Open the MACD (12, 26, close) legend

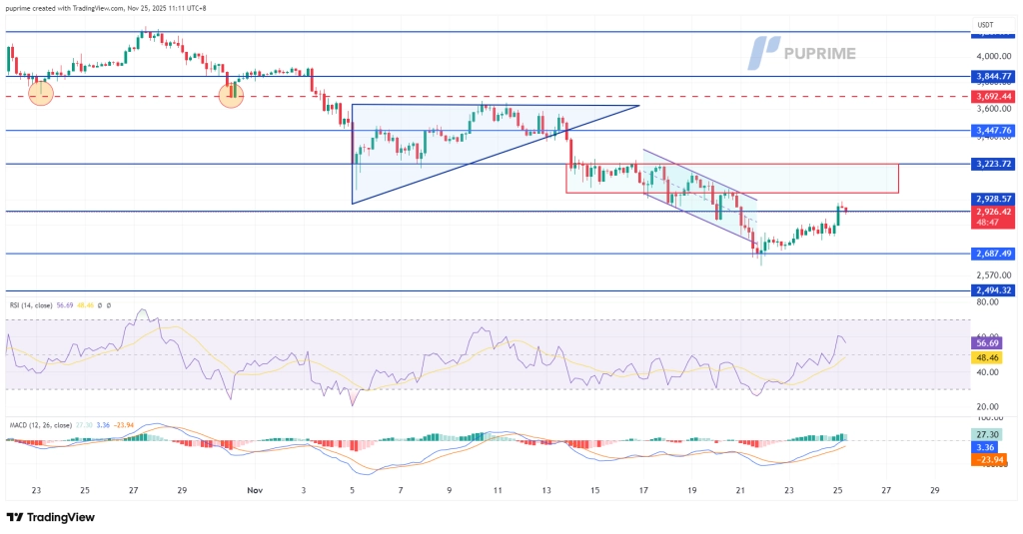click(x=40, y=426)
